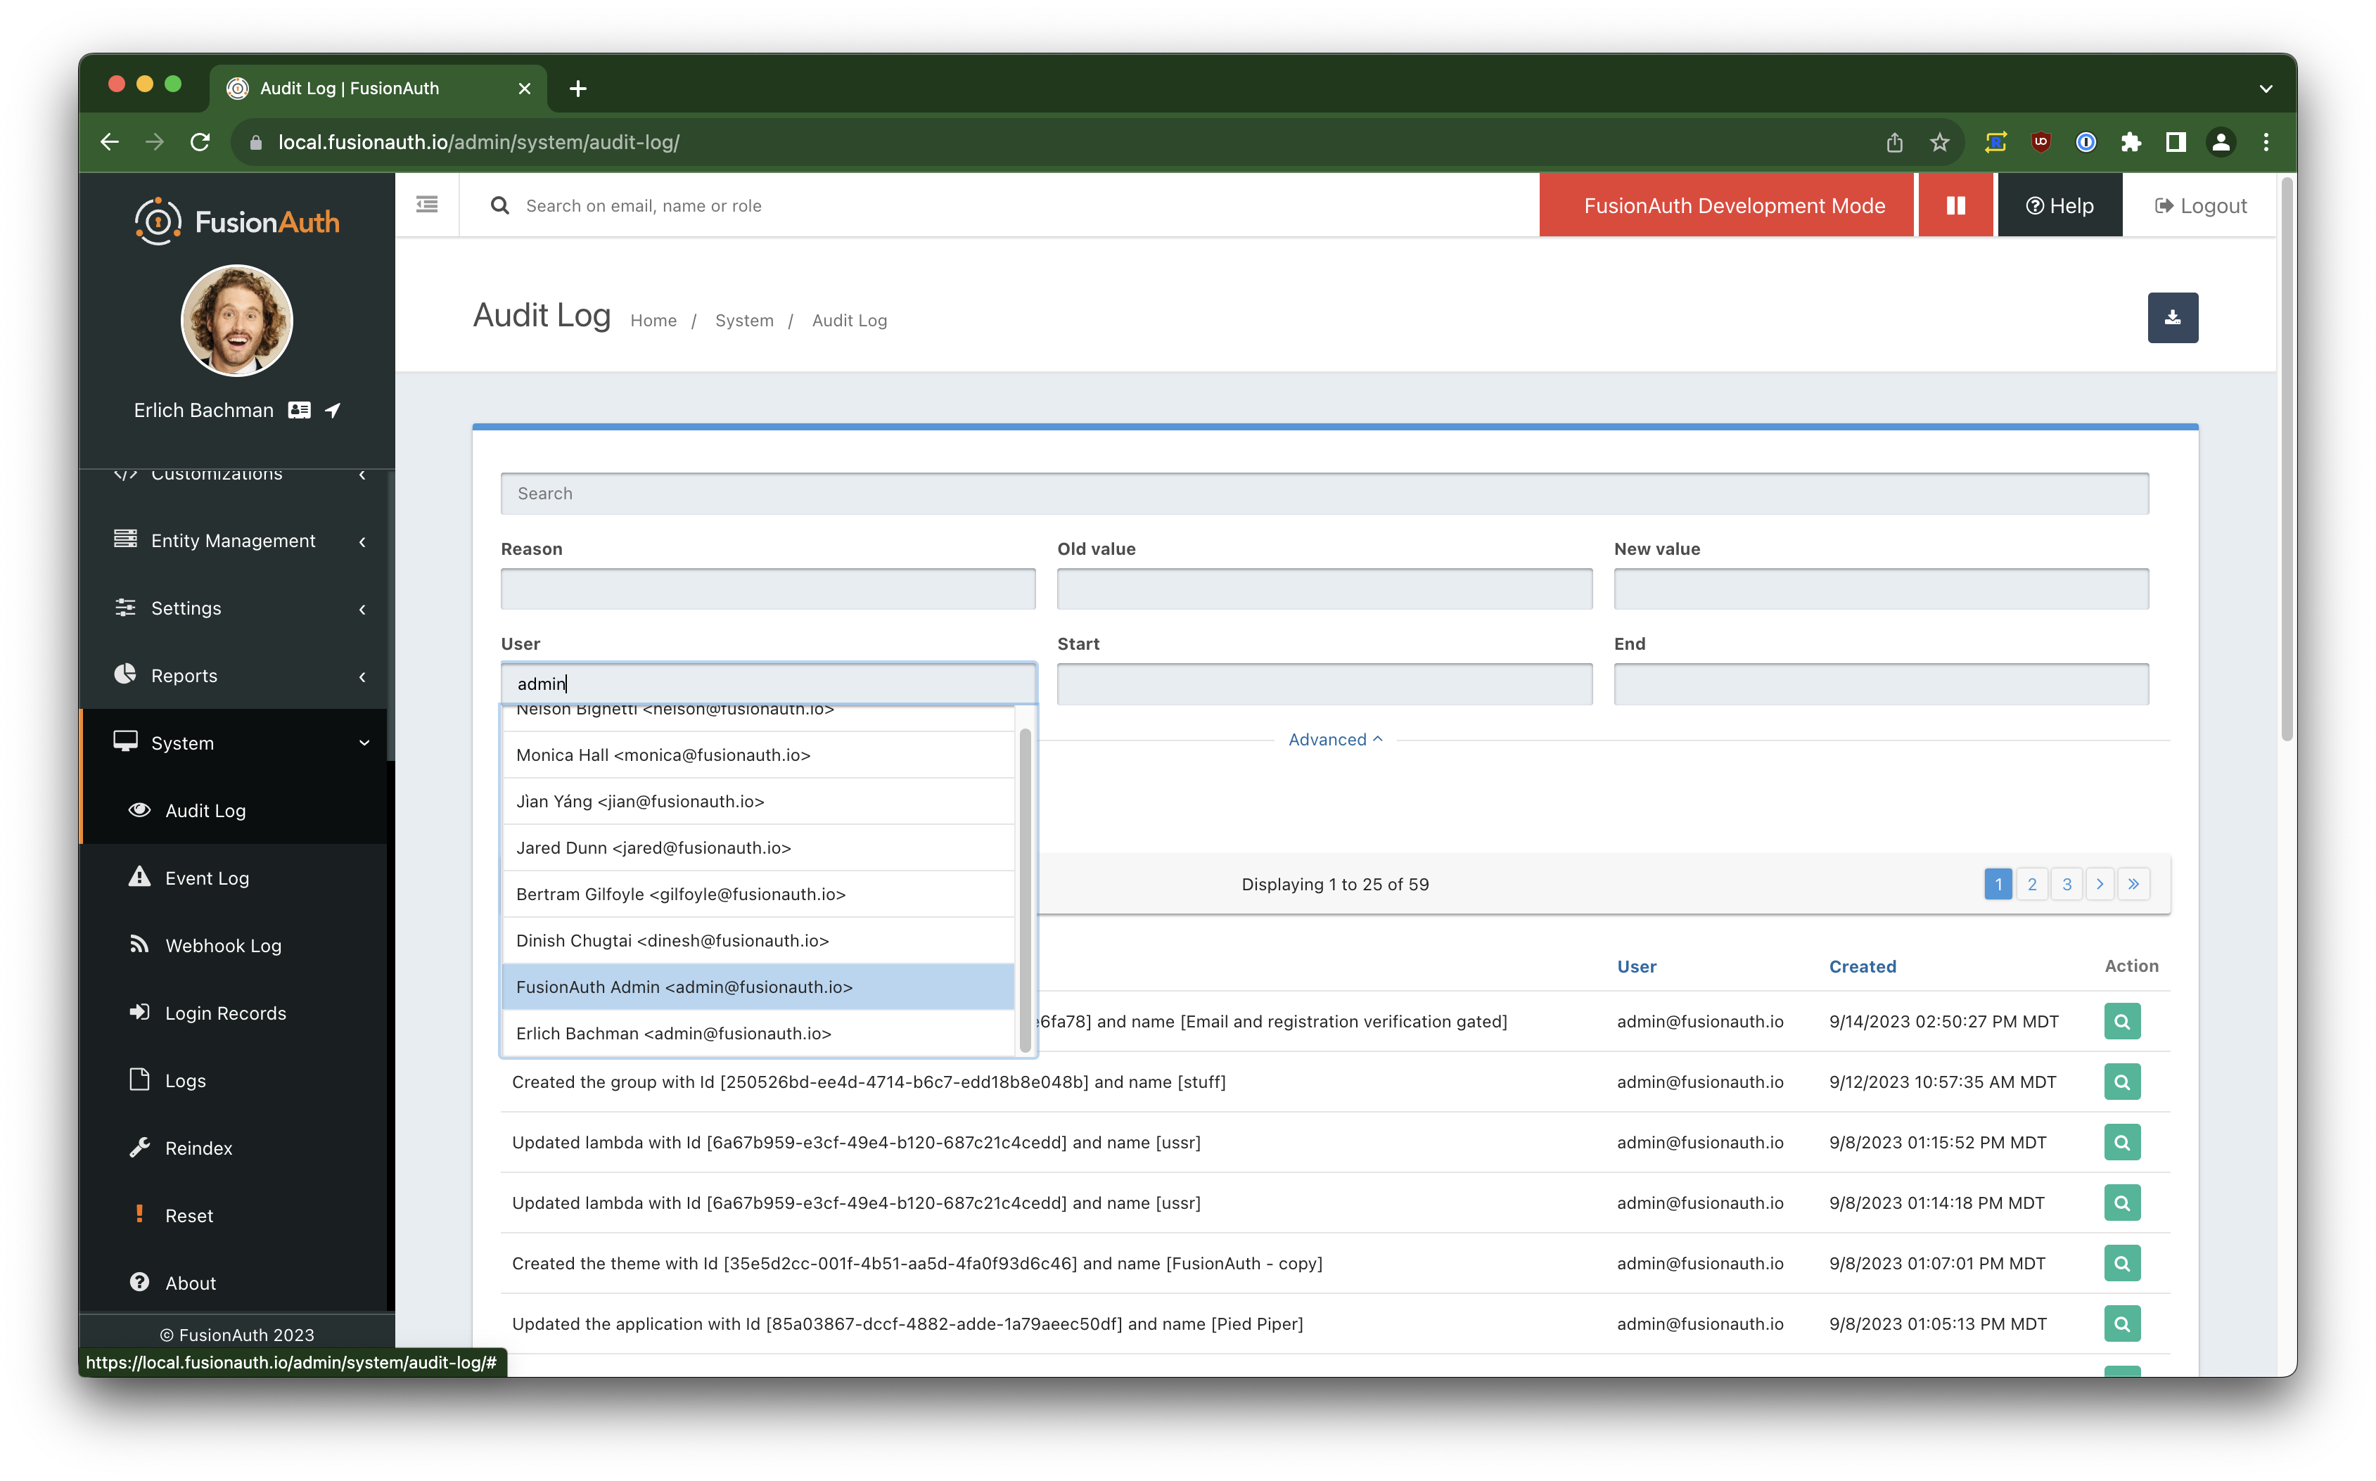Navigate to System via the breadcrumb
2376x1481 pixels.
[x=743, y=320]
